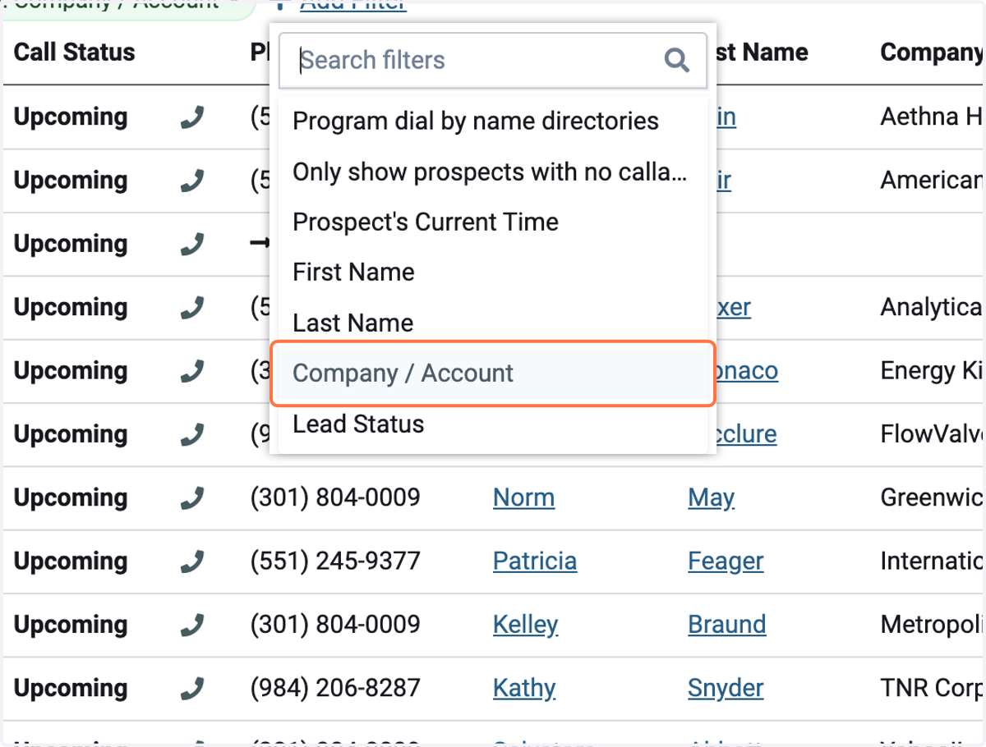Click phone icon in Energy Ki row
Viewport: 986px width, 747px height.
[191, 372]
